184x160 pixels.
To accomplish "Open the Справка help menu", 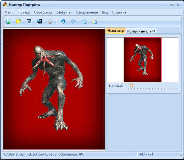I will [x=119, y=12].
